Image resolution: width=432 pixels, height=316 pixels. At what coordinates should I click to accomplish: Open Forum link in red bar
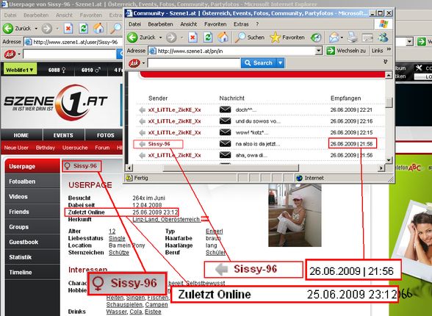coord(102,148)
